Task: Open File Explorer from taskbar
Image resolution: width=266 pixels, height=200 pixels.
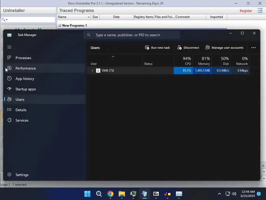Action: [x=122, y=194]
